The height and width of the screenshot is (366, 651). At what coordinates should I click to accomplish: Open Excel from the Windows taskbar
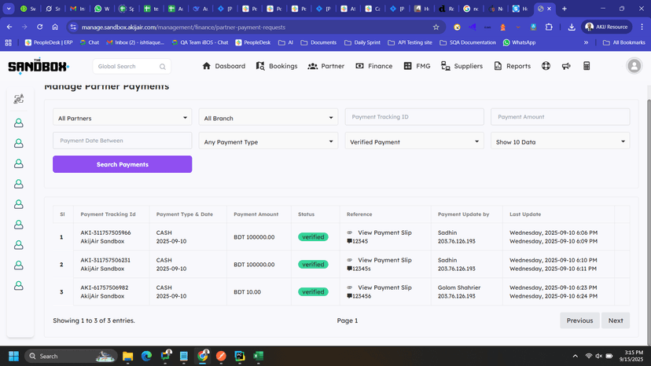click(x=259, y=356)
